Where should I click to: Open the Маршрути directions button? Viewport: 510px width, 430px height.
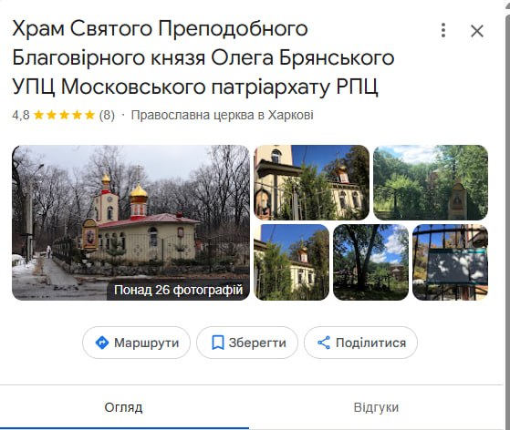[136, 343]
